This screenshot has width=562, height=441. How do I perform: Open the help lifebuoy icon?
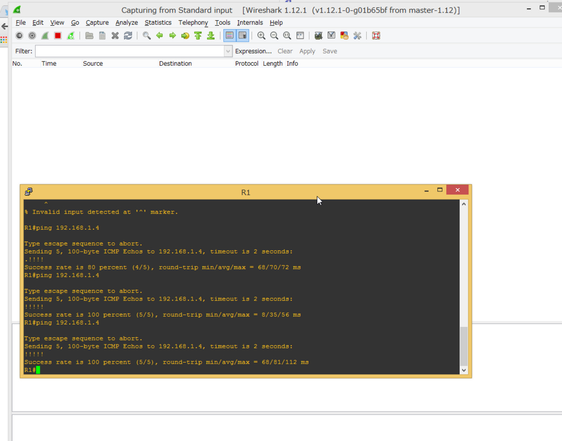pos(376,36)
